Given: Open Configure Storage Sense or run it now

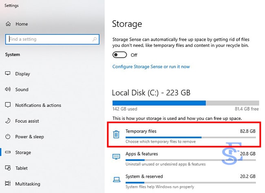Looking at the screenshot, I should click(151, 67).
